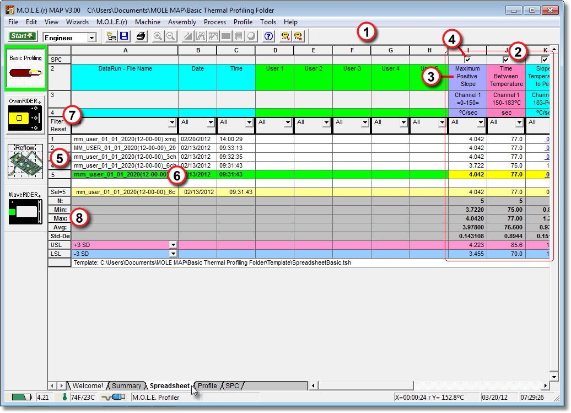This screenshot has width=571, height=413.
Task: Click the M.O.L.E. connector icon in status bar
Action: pos(114,397)
